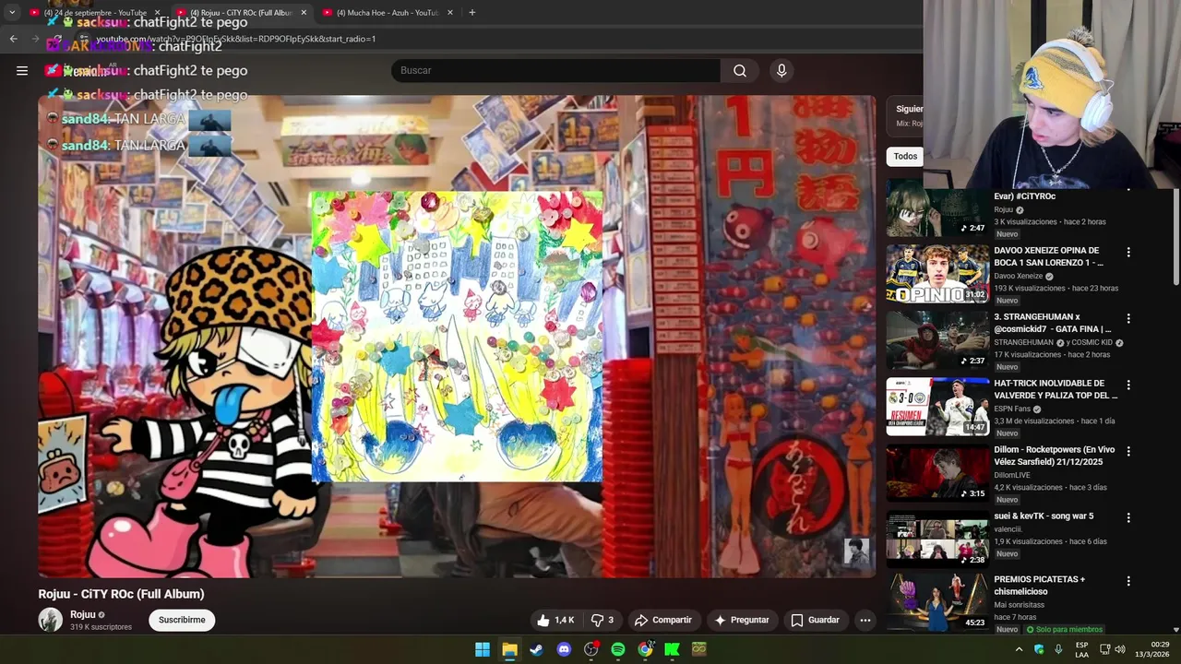The width and height of the screenshot is (1181, 664).
Task: Open Discord from the taskbar
Action: 564,649
